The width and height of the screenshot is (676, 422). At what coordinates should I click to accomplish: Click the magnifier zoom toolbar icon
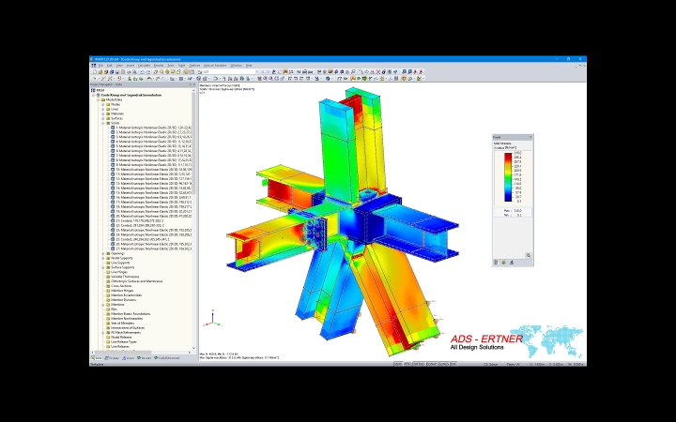click(x=161, y=72)
